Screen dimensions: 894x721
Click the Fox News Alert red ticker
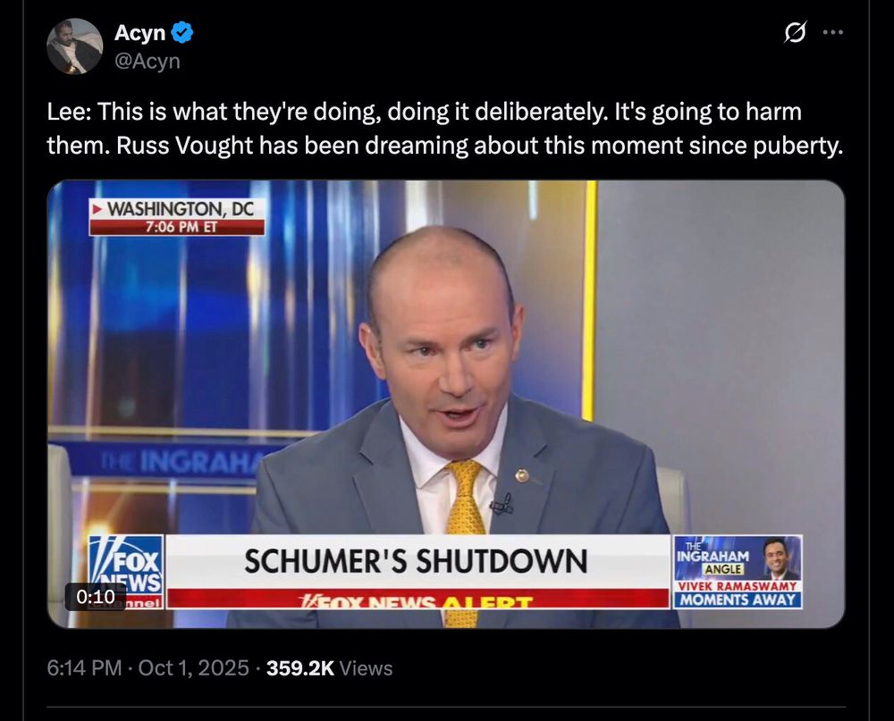tap(417, 599)
